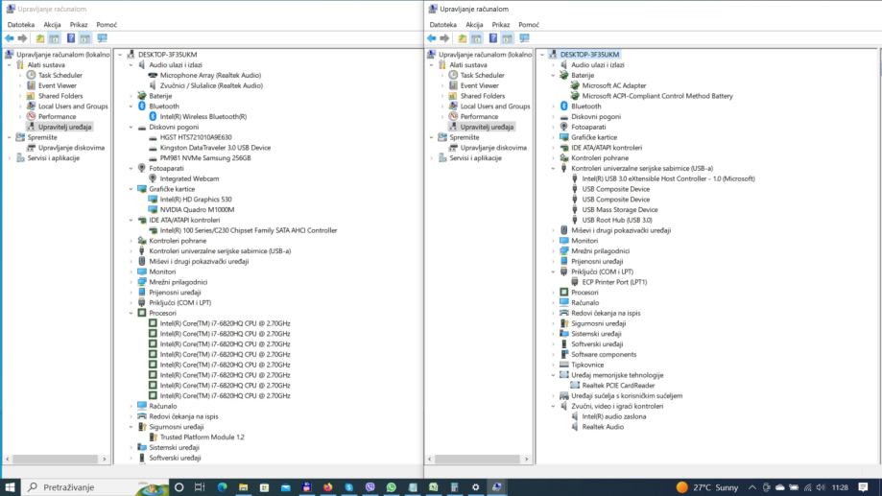
Task: Collapse Procesori category in left window
Action: pos(131,313)
